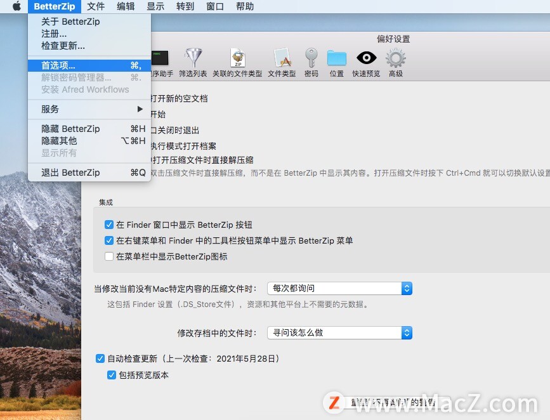550x420 pixels.
Task: Open the 寻问该怎么做 dropdown
Action: click(339, 332)
